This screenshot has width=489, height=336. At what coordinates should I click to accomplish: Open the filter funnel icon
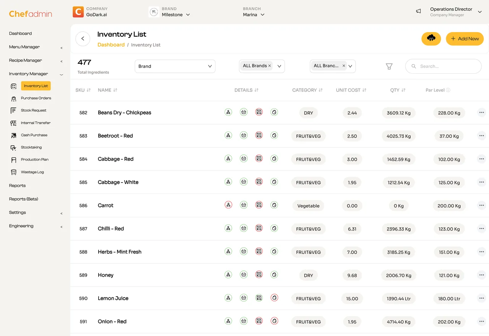tap(389, 66)
